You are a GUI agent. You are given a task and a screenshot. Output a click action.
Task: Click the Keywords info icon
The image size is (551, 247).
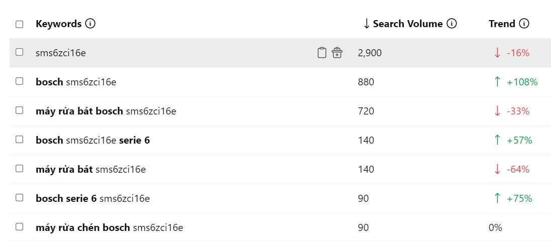pos(90,24)
